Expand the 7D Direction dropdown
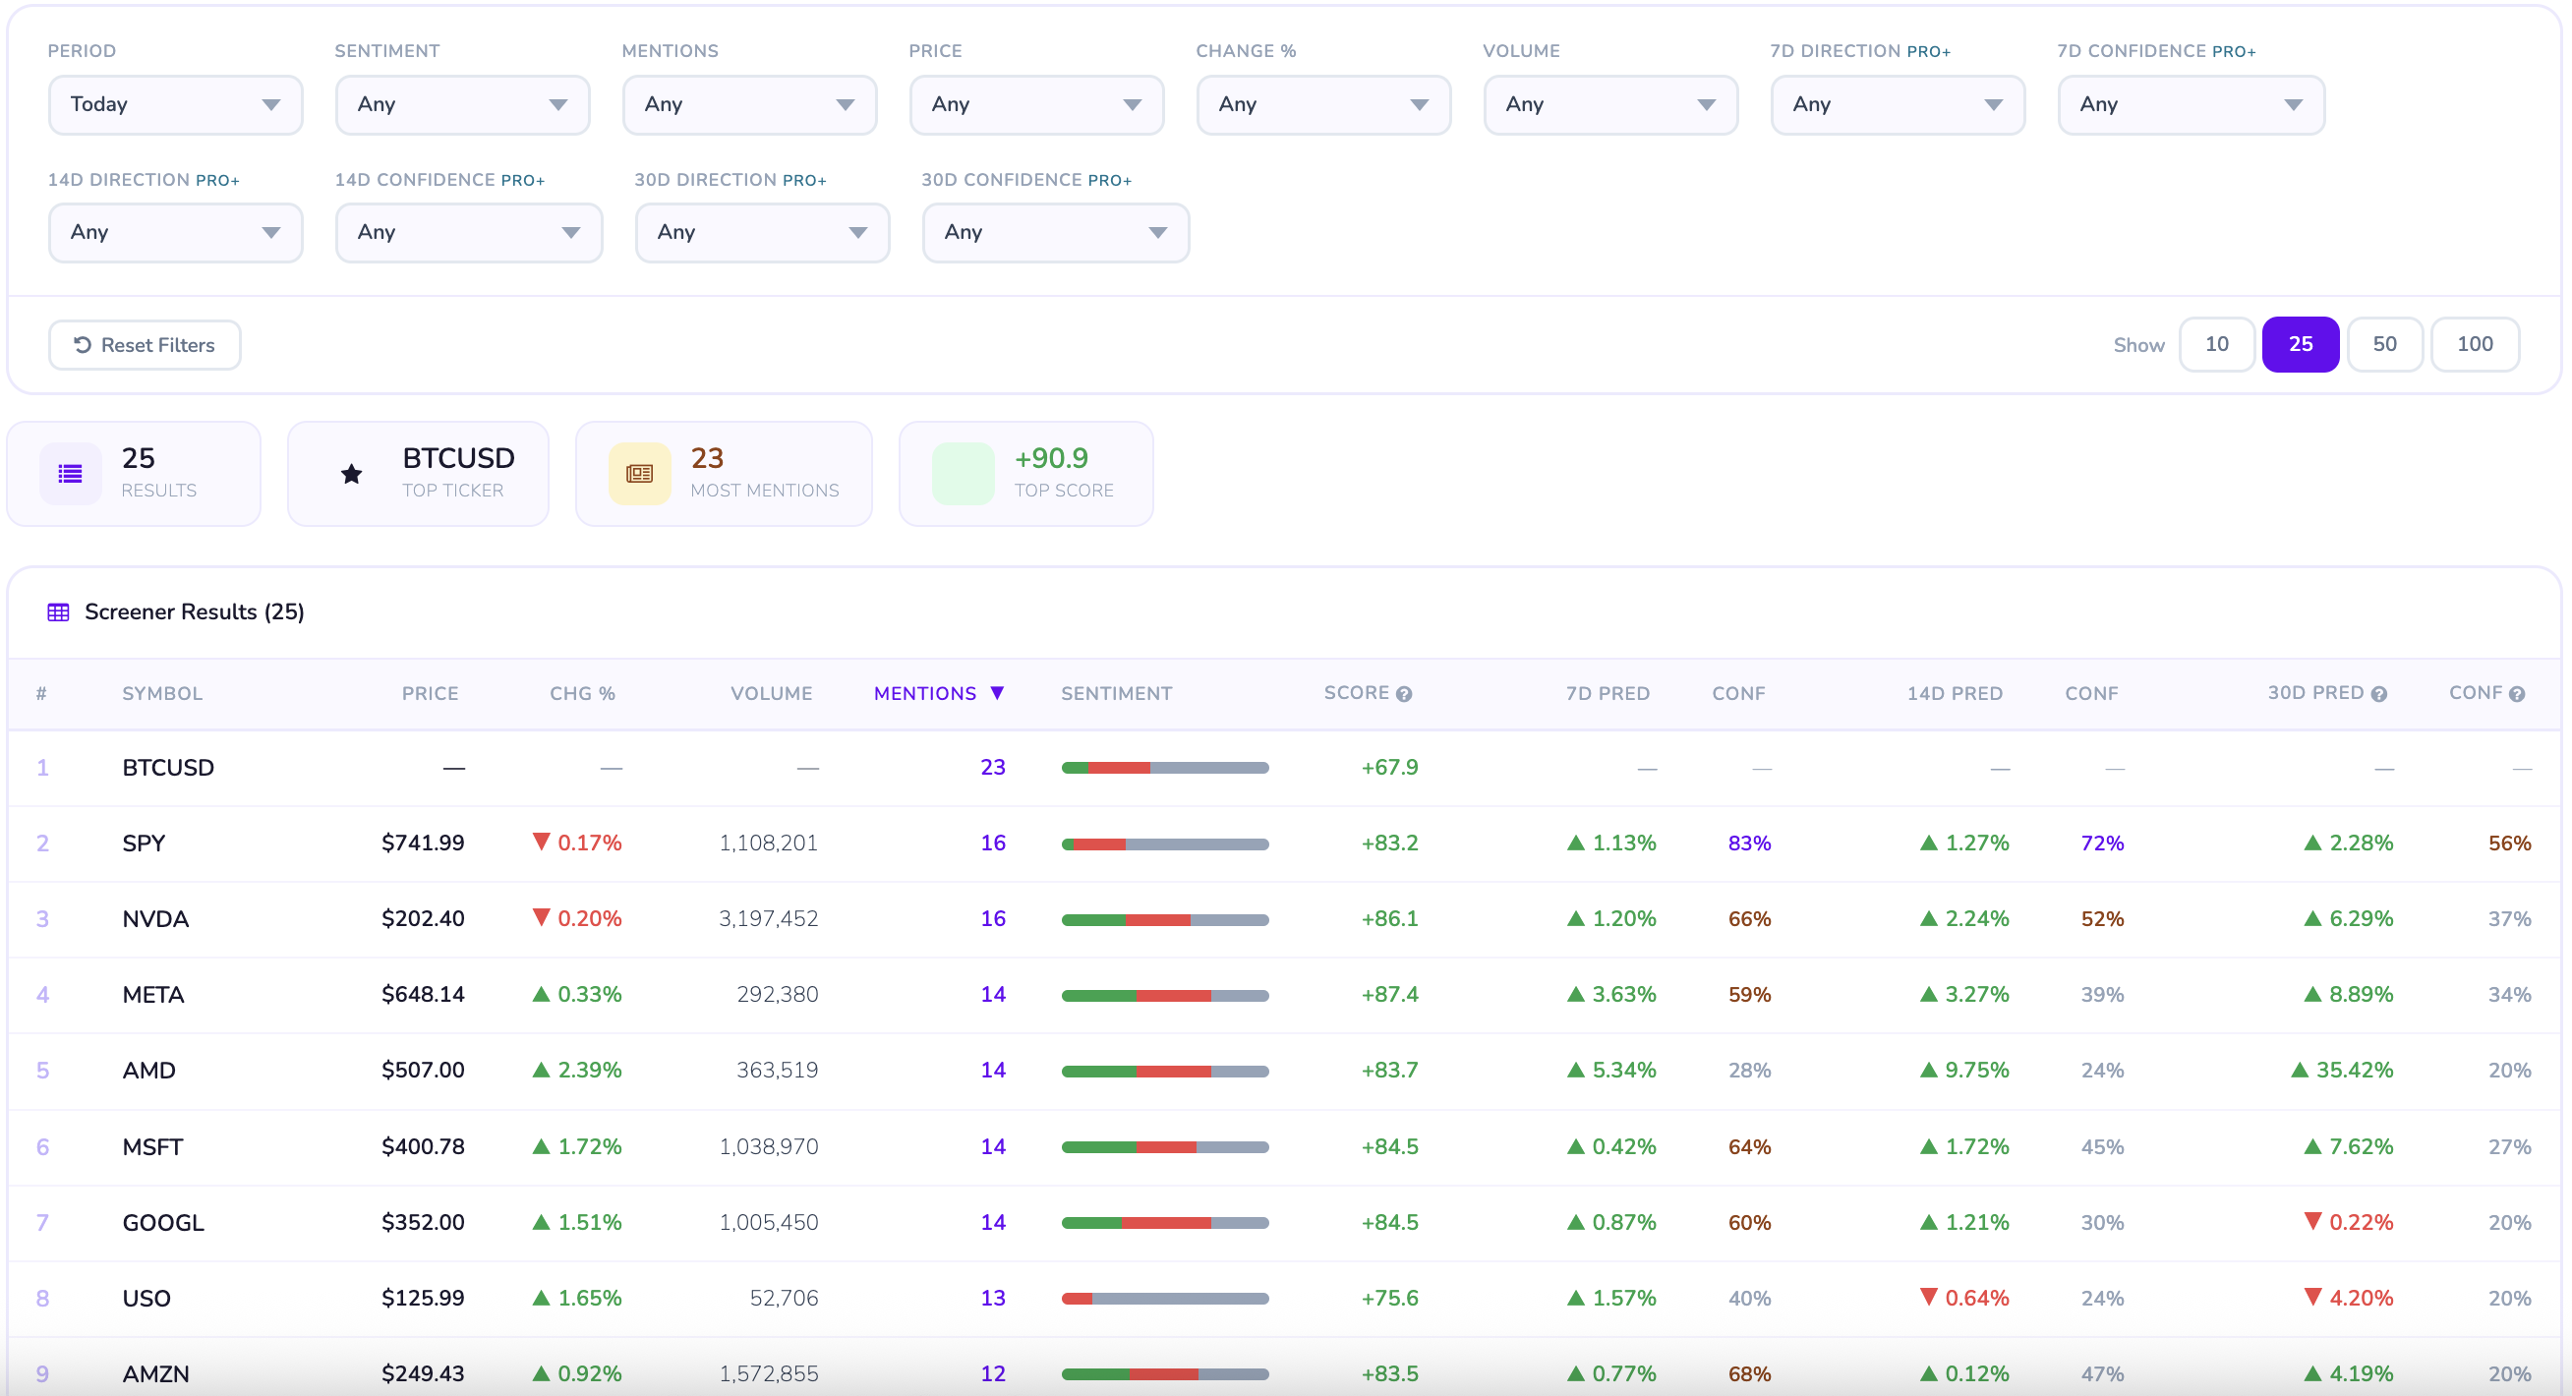Viewport: 2572px width, 1396px height. pyautogui.click(x=1899, y=105)
